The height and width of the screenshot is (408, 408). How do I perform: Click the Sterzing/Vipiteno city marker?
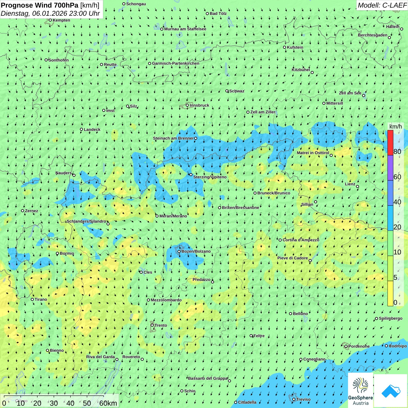coord(191,175)
